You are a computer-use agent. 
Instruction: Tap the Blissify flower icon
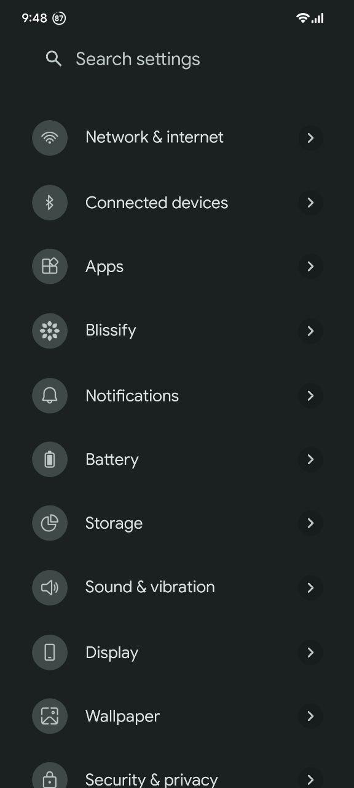tap(50, 331)
